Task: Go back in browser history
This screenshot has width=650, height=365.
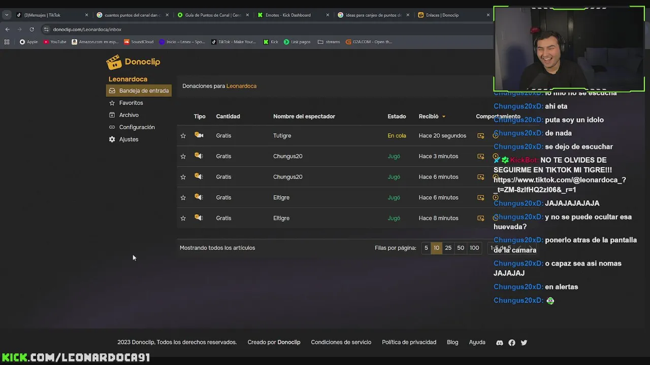Action: (7, 29)
